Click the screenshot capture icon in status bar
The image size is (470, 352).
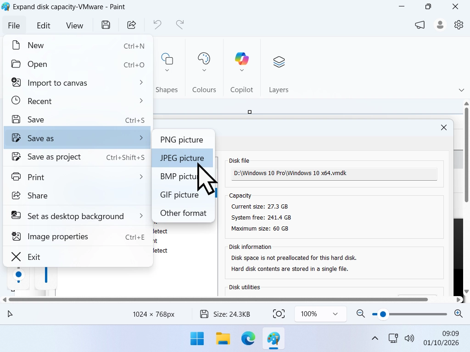coord(279,313)
